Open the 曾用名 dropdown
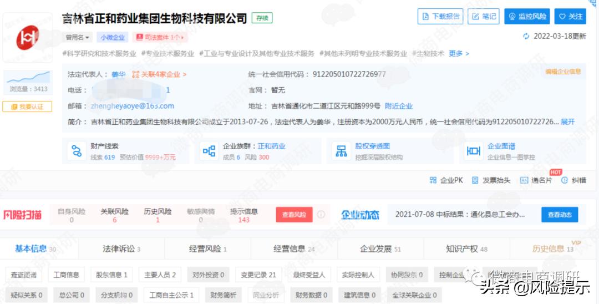 click(x=78, y=37)
